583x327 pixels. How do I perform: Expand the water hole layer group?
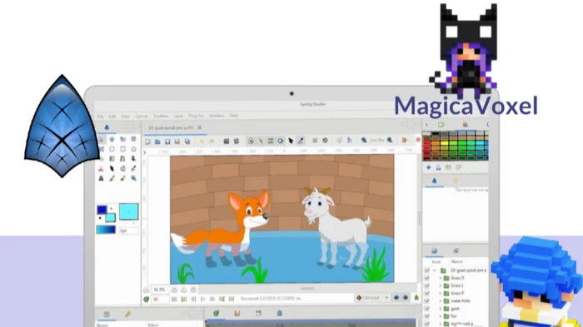pyautogui.click(x=441, y=301)
